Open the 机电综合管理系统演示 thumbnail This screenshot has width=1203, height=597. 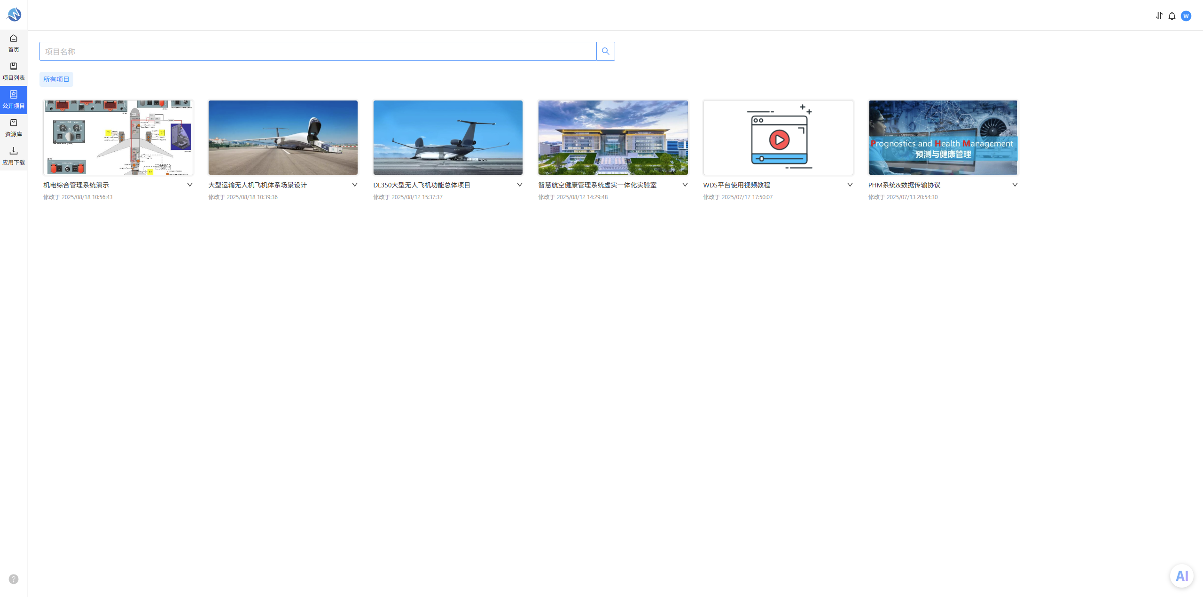click(x=118, y=138)
